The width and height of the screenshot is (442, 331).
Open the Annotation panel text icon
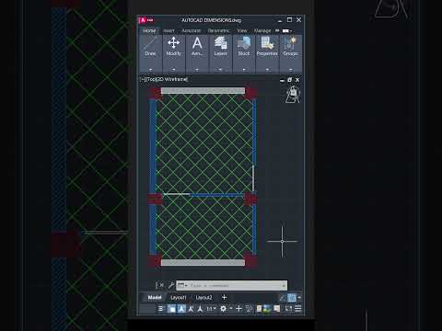(197, 43)
